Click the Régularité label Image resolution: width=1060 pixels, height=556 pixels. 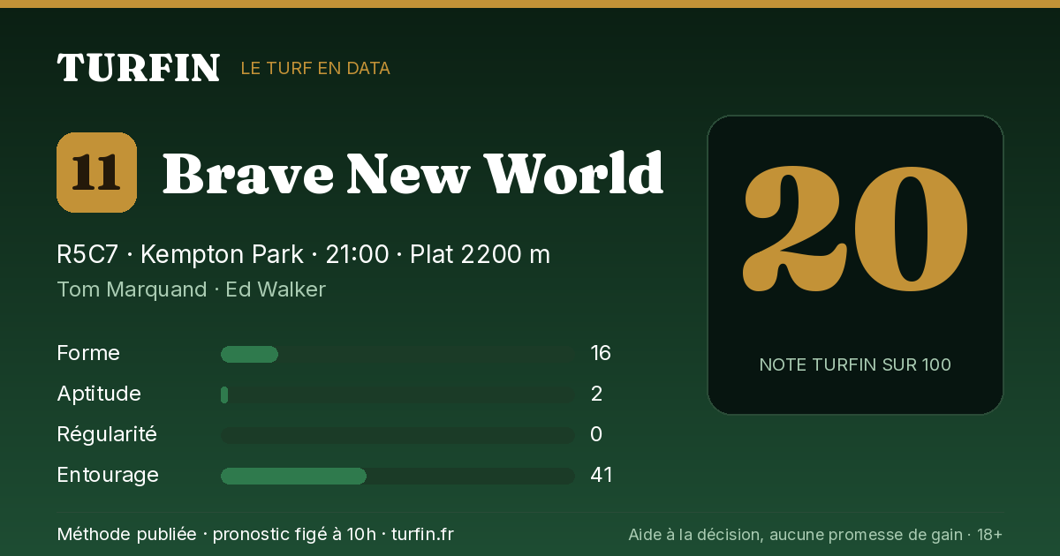[107, 434]
